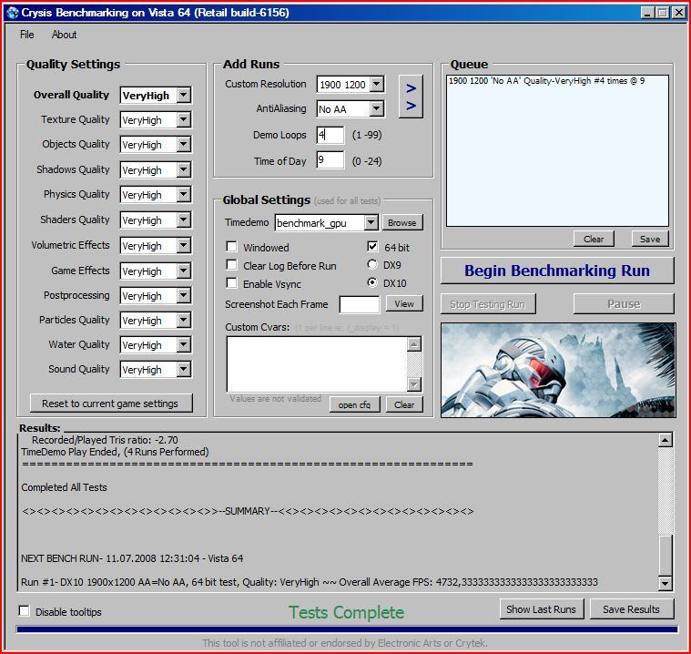Open the About menu
691x654 pixels.
(x=64, y=35)
